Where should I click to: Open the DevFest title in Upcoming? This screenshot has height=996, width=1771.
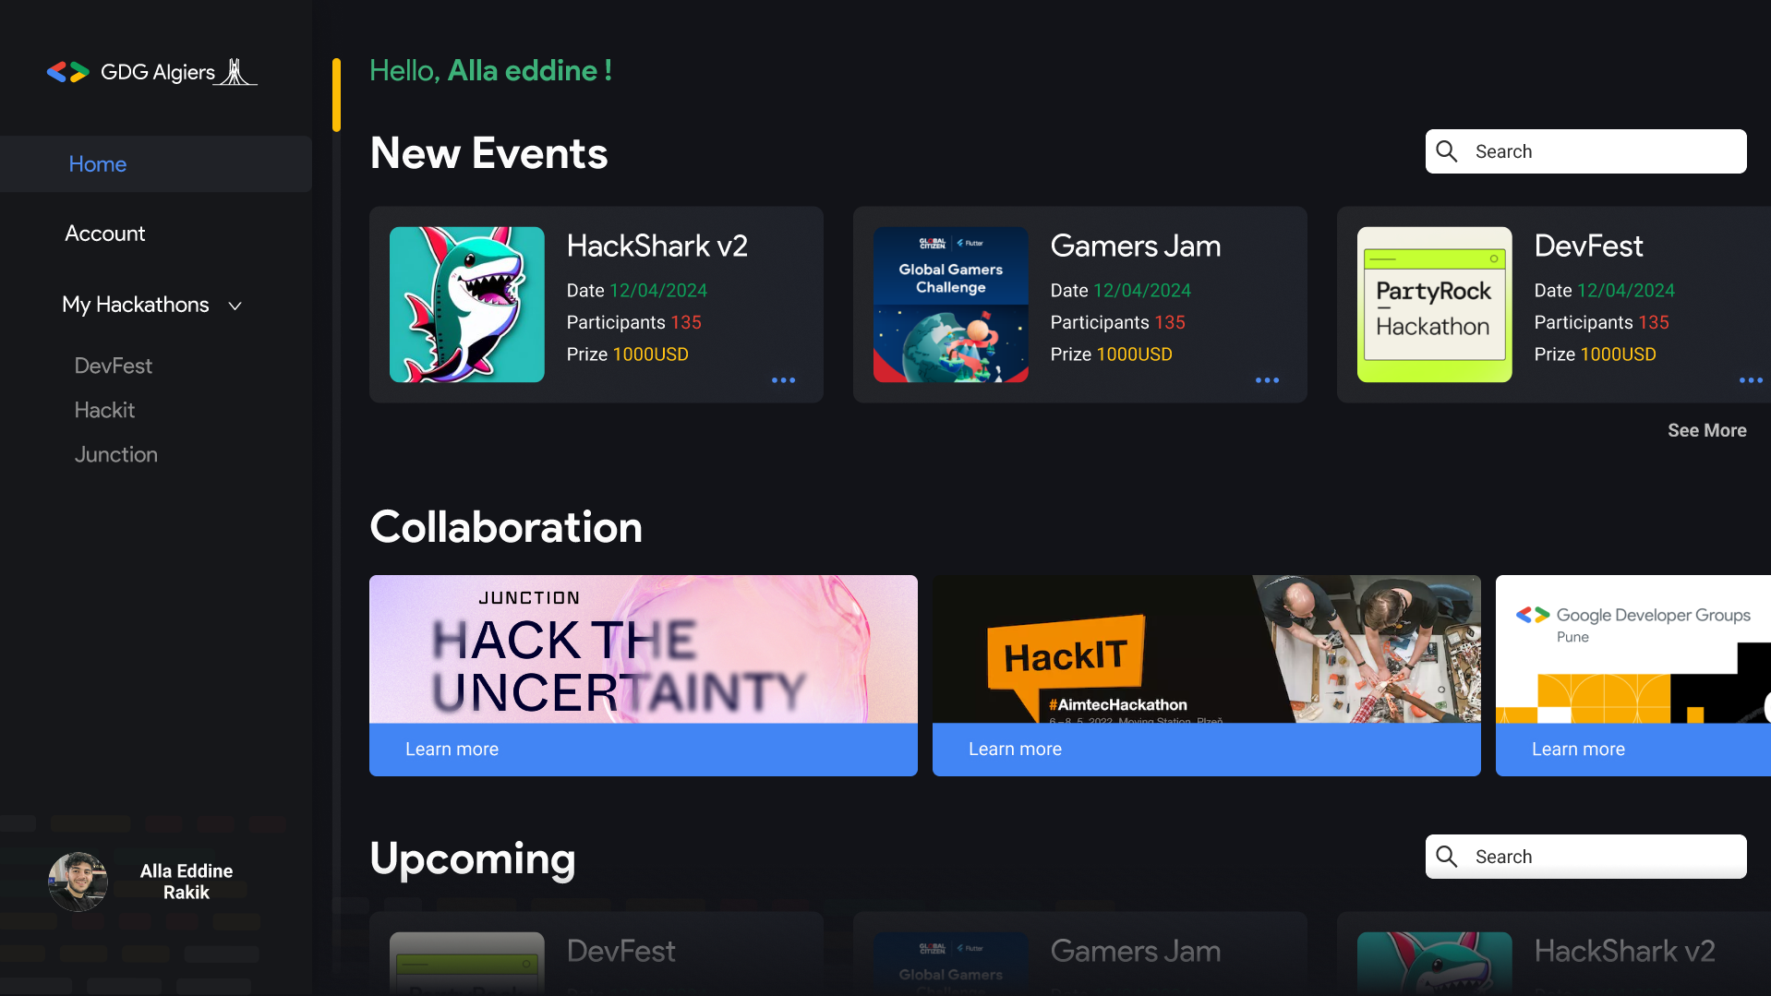point(620,951)
